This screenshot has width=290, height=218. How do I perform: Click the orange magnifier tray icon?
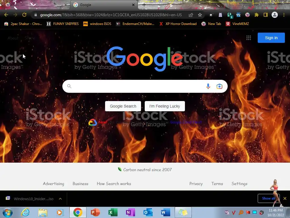tap(241, 212)
